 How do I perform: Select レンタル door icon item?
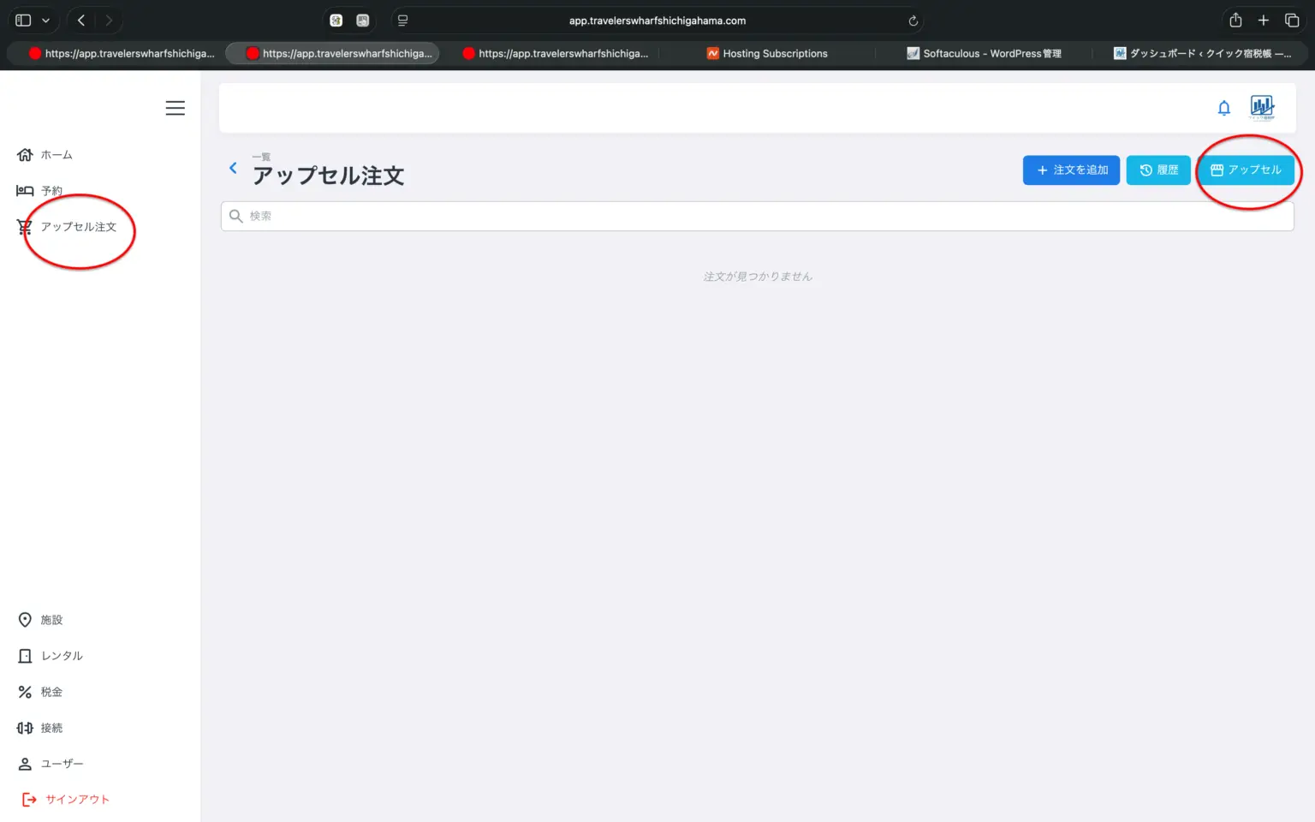tap(62, 656)
